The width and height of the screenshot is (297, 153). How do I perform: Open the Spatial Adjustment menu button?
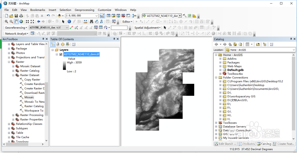[x=147, y=28]
